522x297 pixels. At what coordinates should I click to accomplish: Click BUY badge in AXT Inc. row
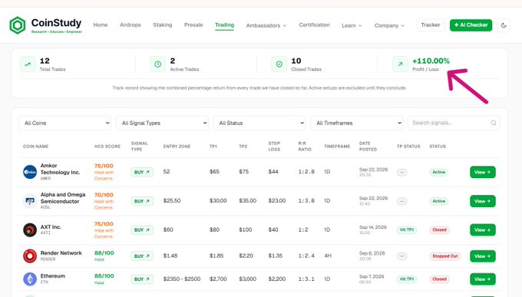click(x=142, y=230)
